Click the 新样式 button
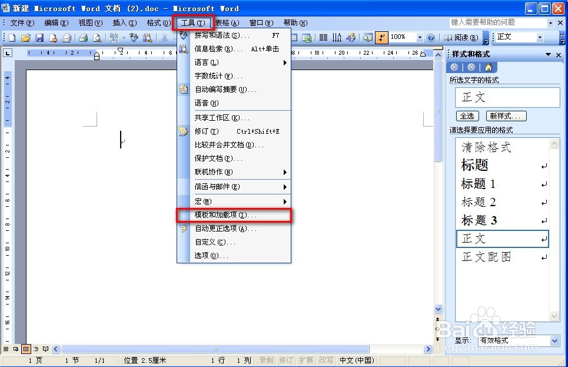Screen dimensions: 568x367 click(x=507, y=116)
